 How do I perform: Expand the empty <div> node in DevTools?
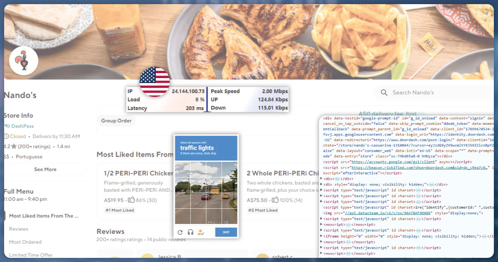click(322, 179)
